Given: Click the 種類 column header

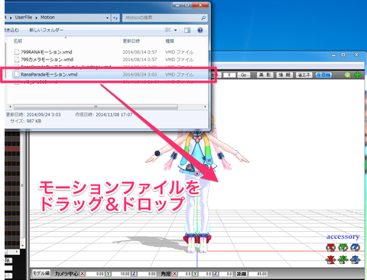Looking at the screenshot, I should 170,41.
